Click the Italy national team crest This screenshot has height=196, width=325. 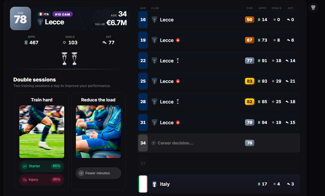point(154,184)
